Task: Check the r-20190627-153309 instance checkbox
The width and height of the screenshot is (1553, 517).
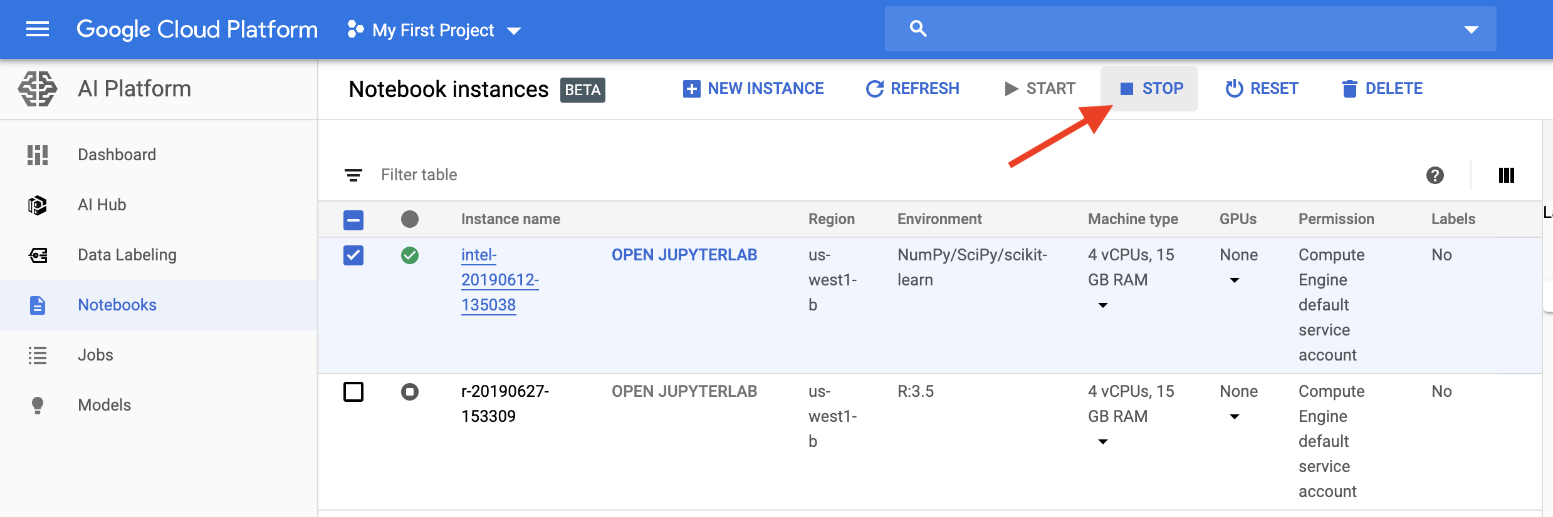Action: click(x=353, y=392)
